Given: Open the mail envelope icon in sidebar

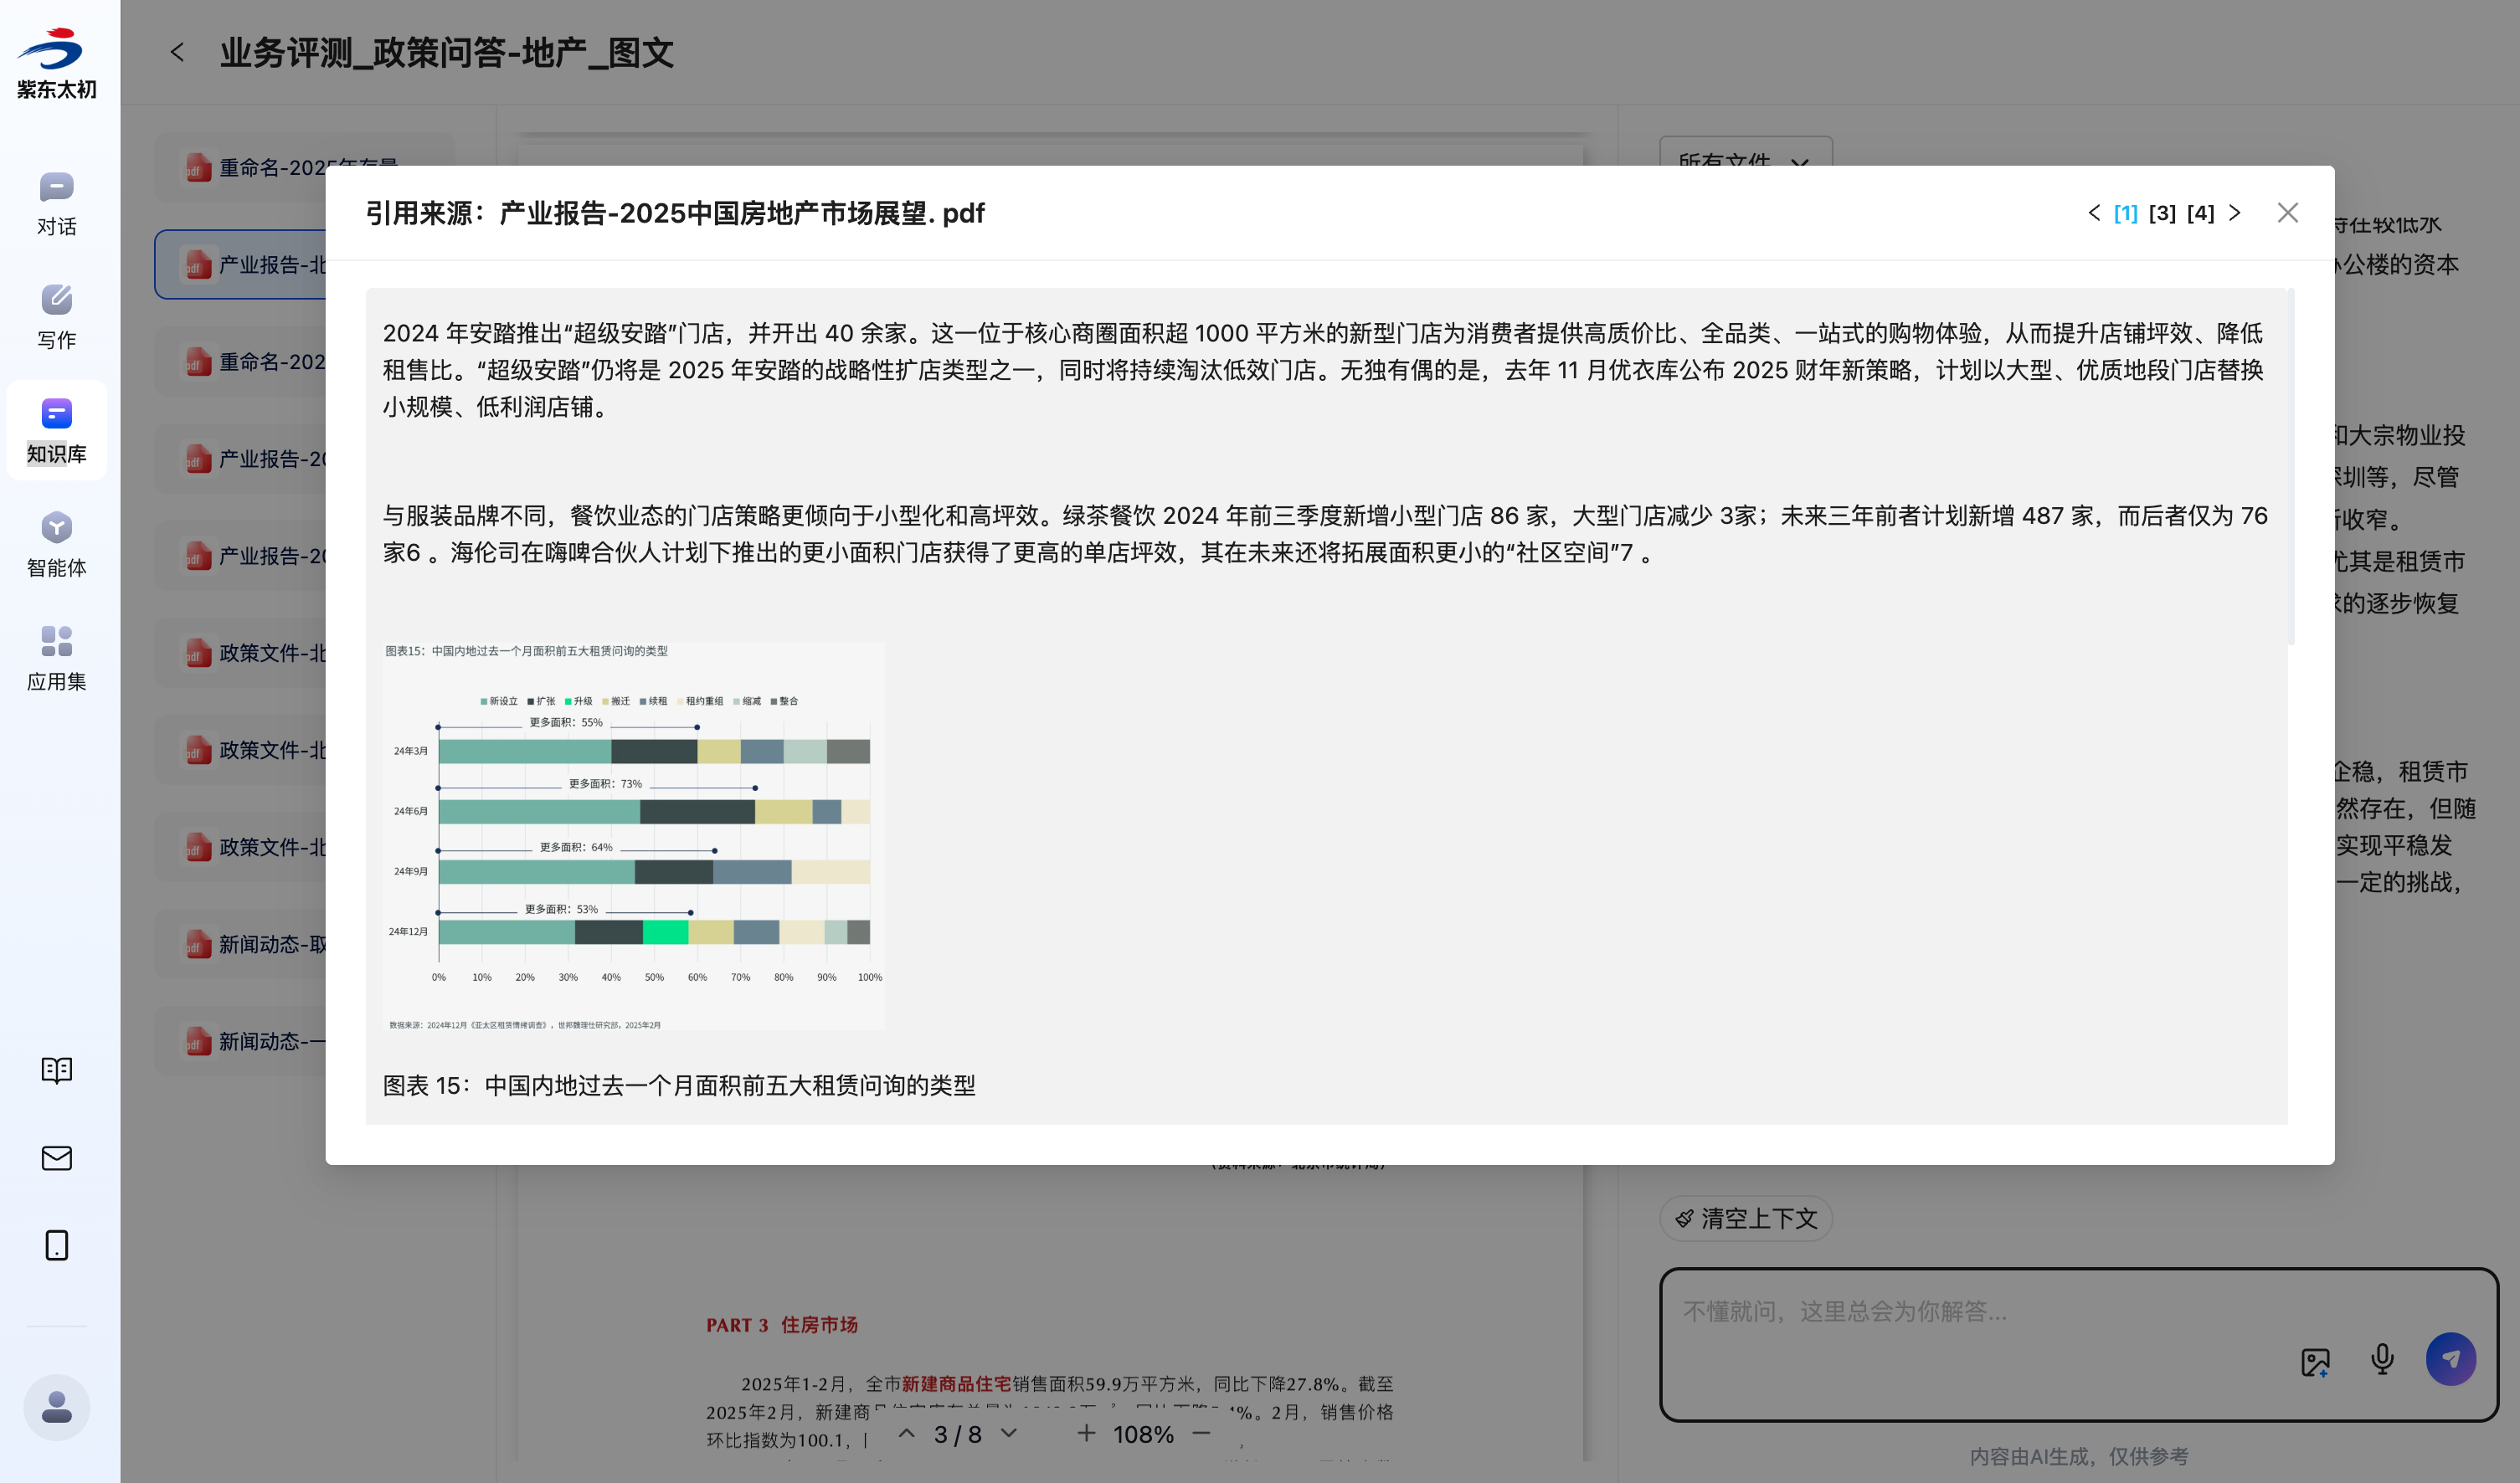Looking at the screenshot, I should click(56, 1158).
